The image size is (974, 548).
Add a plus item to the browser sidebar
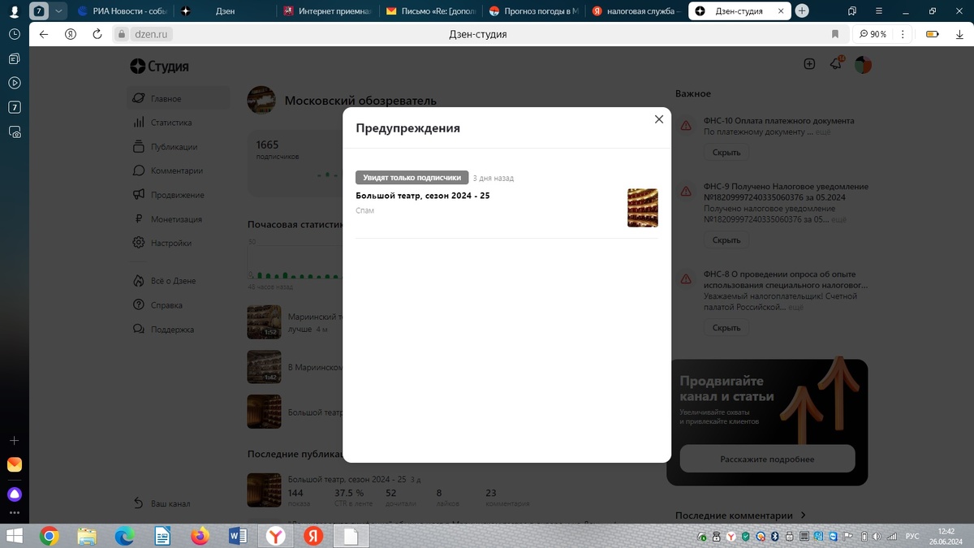point(14,440)
